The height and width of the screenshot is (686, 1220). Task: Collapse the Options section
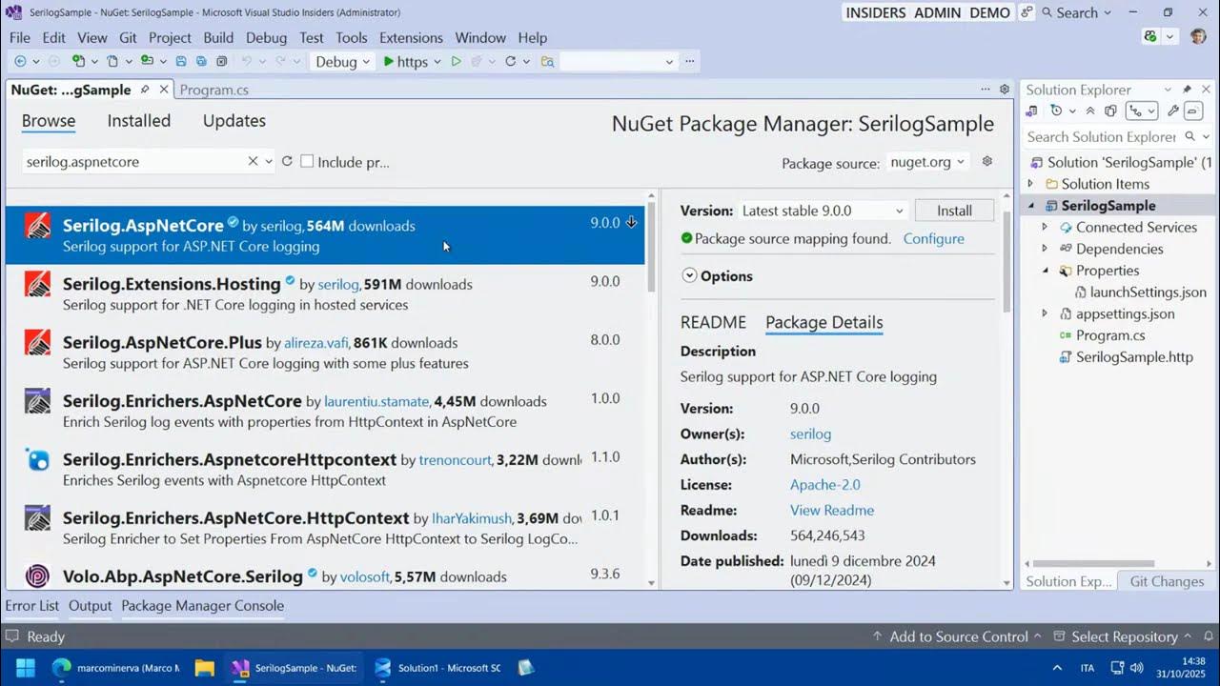click(689, 275)
